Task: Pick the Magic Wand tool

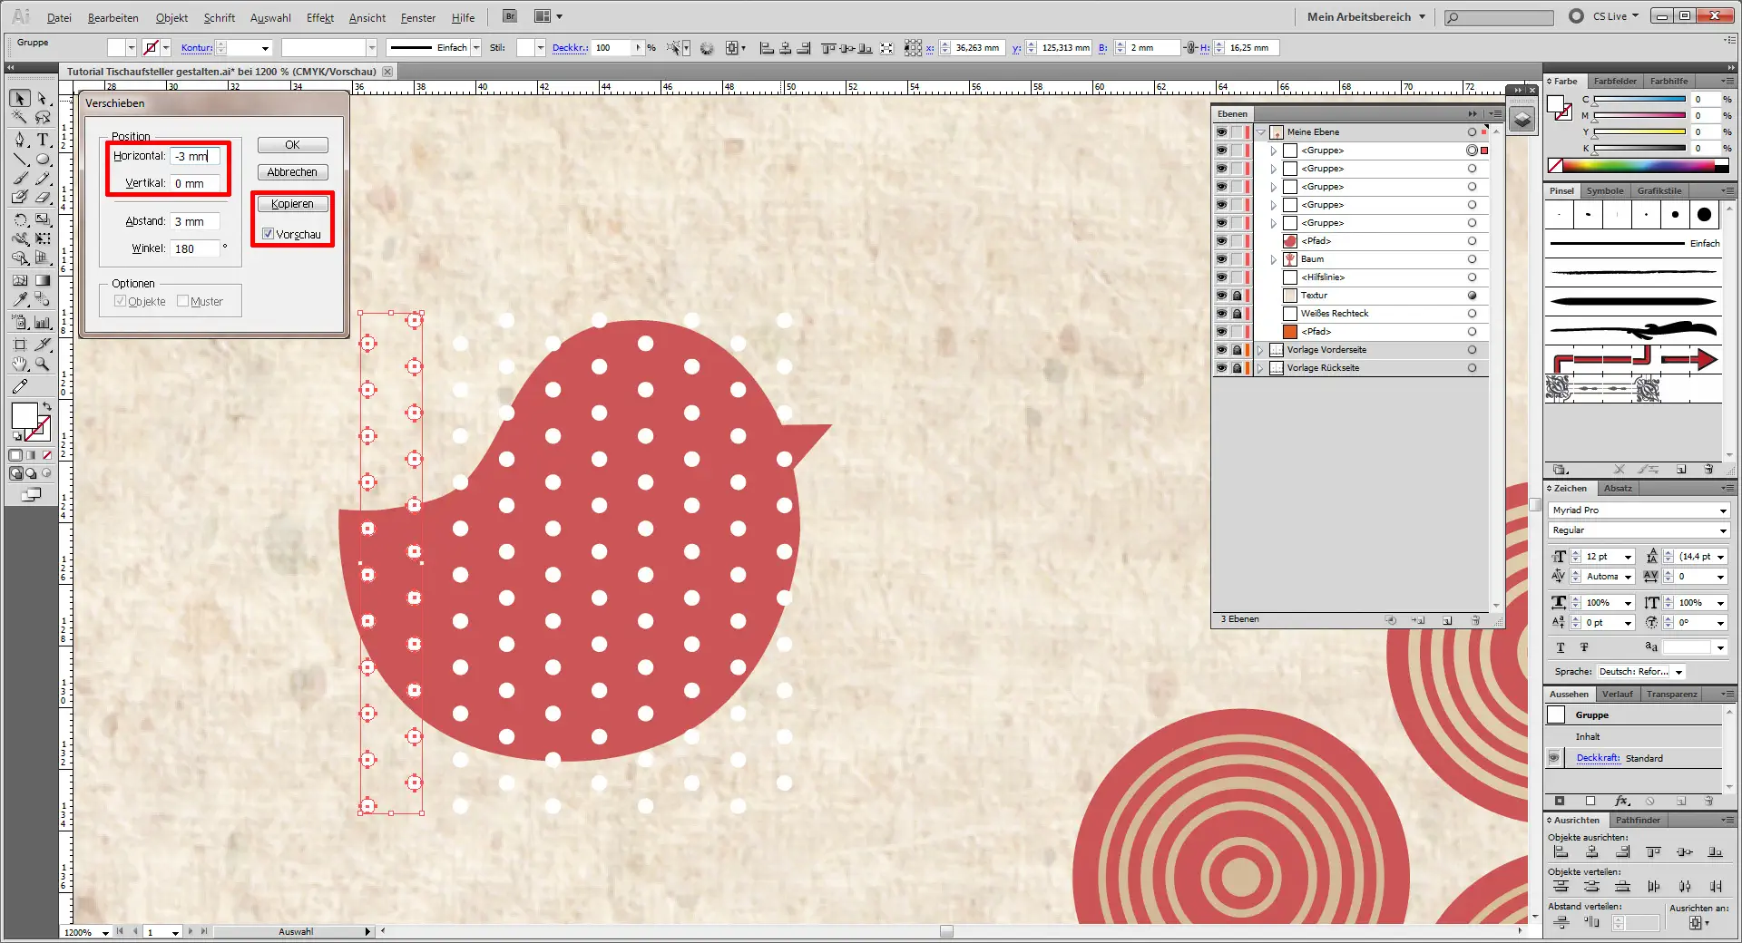Action: 20,118
